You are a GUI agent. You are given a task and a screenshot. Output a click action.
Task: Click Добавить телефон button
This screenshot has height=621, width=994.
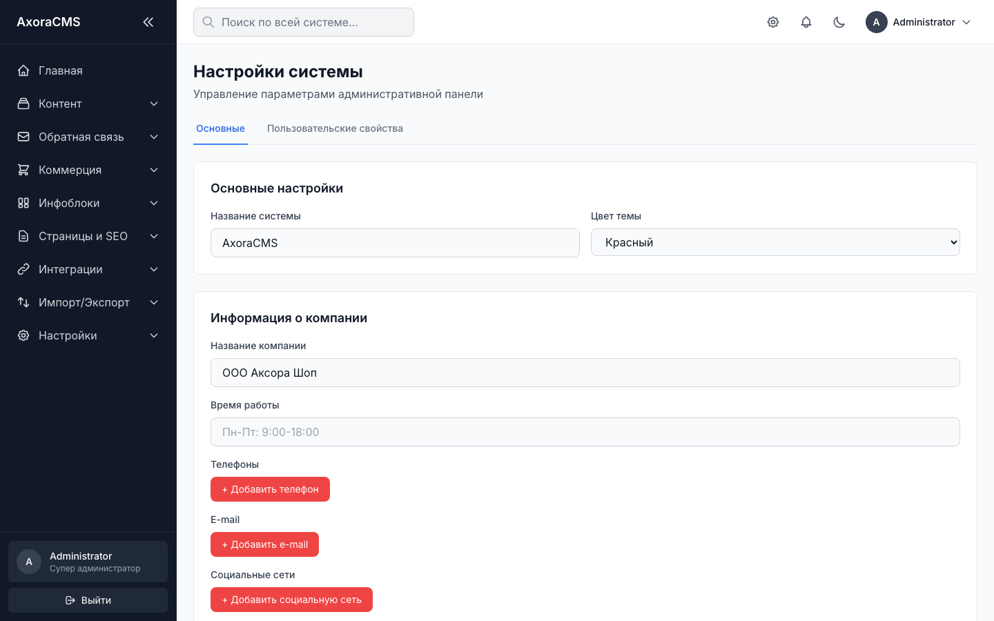coord(270,489)
